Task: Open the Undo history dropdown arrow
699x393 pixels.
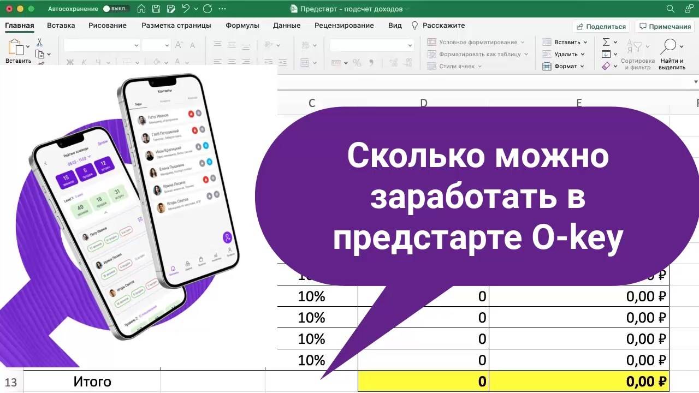Action: point(195,9)
